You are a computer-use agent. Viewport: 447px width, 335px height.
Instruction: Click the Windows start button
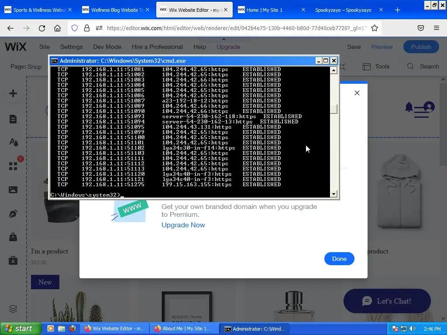pyautogui.click(x=21, y=328)
